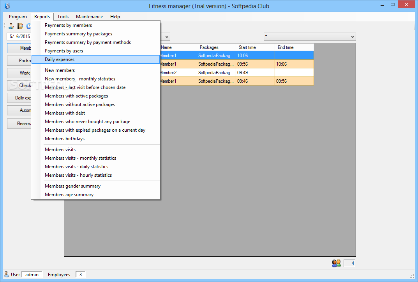Image resolution: width=418 pixels, height=282 pixels.
Task: Click the brown address book toolbar icon
Action: [20, 26]
